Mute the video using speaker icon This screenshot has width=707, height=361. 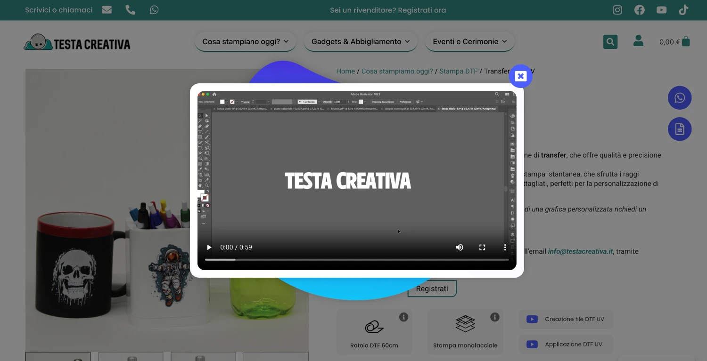point(459,247)
